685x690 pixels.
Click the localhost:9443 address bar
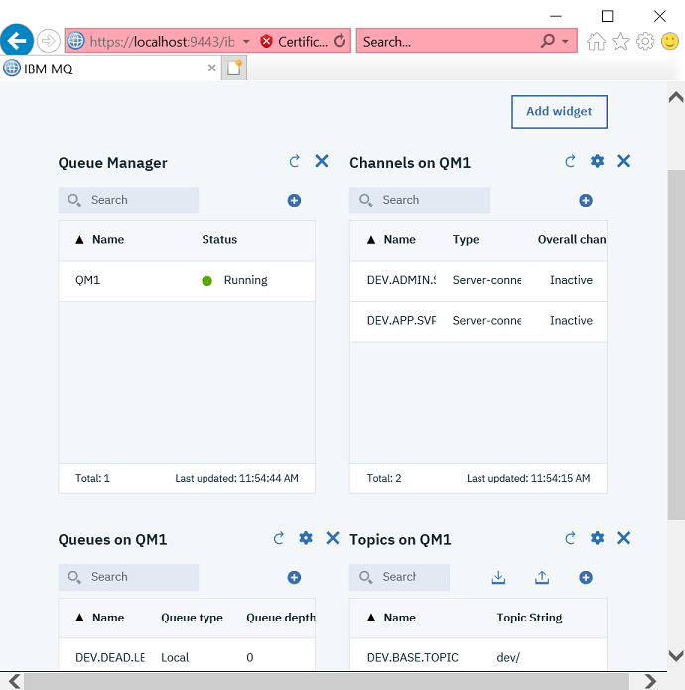click(x=162, y=42)
